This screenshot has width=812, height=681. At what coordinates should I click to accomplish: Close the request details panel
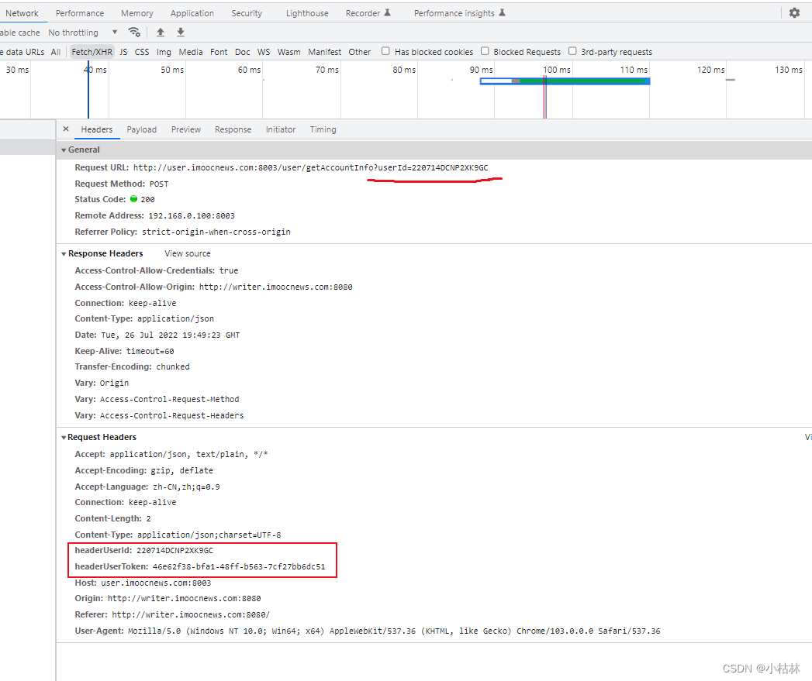[x=66, y=129]
